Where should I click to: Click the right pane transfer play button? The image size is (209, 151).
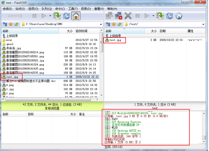click(147, 16)
